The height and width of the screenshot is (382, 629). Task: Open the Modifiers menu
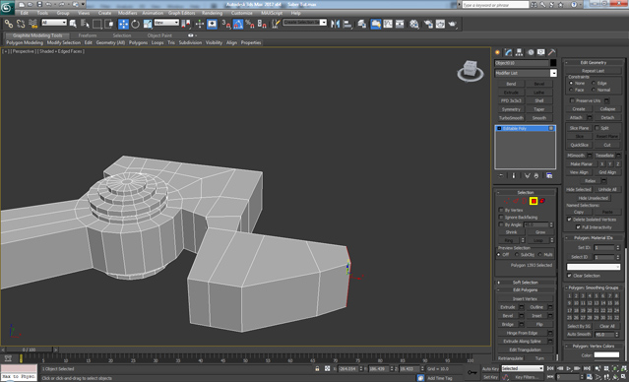[x=127, y=13]
